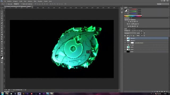Select the History Brush tool
Viewport: 170px width, 95px height.
click(2, 30)
